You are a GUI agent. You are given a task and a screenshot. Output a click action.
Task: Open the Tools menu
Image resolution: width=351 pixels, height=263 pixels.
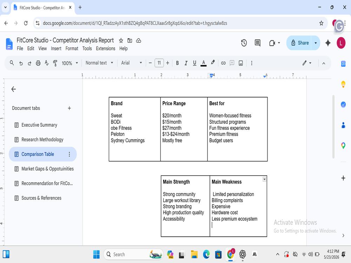(87, 48)
